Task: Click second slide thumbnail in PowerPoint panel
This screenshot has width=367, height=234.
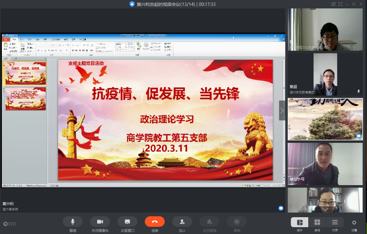Action: pos(26,99)
